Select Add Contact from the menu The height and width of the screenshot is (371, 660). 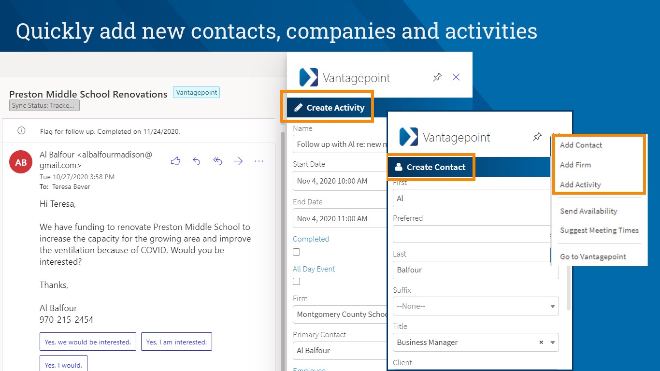581,145
